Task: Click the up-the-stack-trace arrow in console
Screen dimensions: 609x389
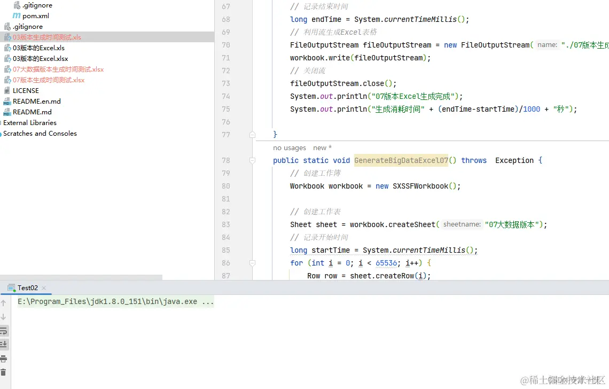Action: coord(4,303)
